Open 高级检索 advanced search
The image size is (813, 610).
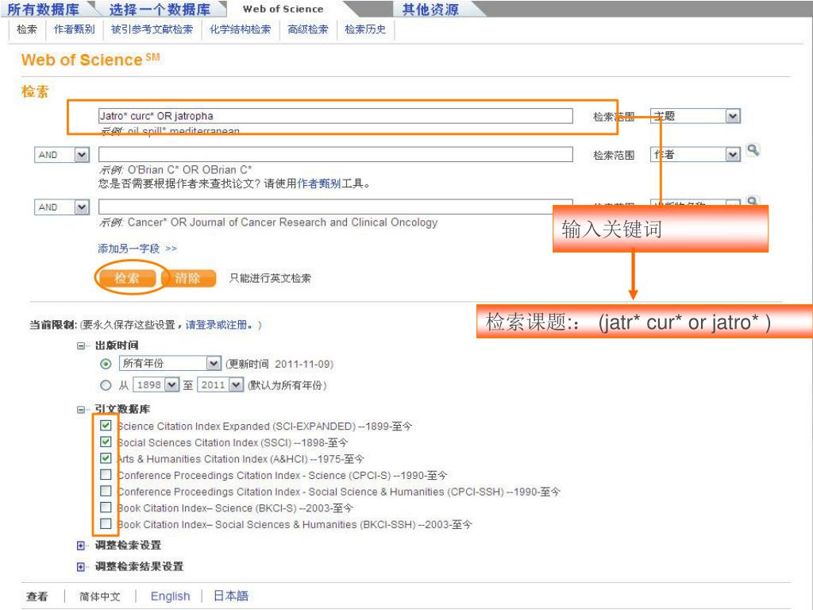coord(308,29)
